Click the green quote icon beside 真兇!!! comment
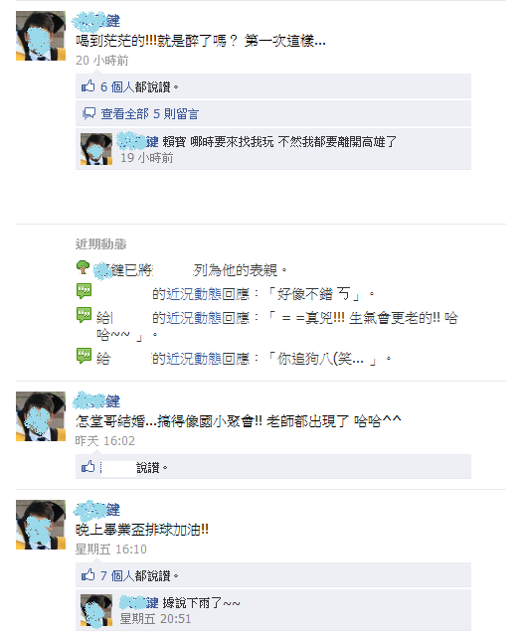Image resolution: width=522 pixels, height=631 pixels. [85, 315]
